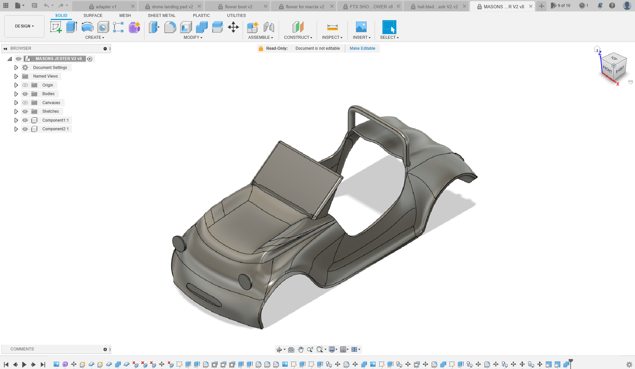Expand the Sketches node

click(x=16, y=111)
